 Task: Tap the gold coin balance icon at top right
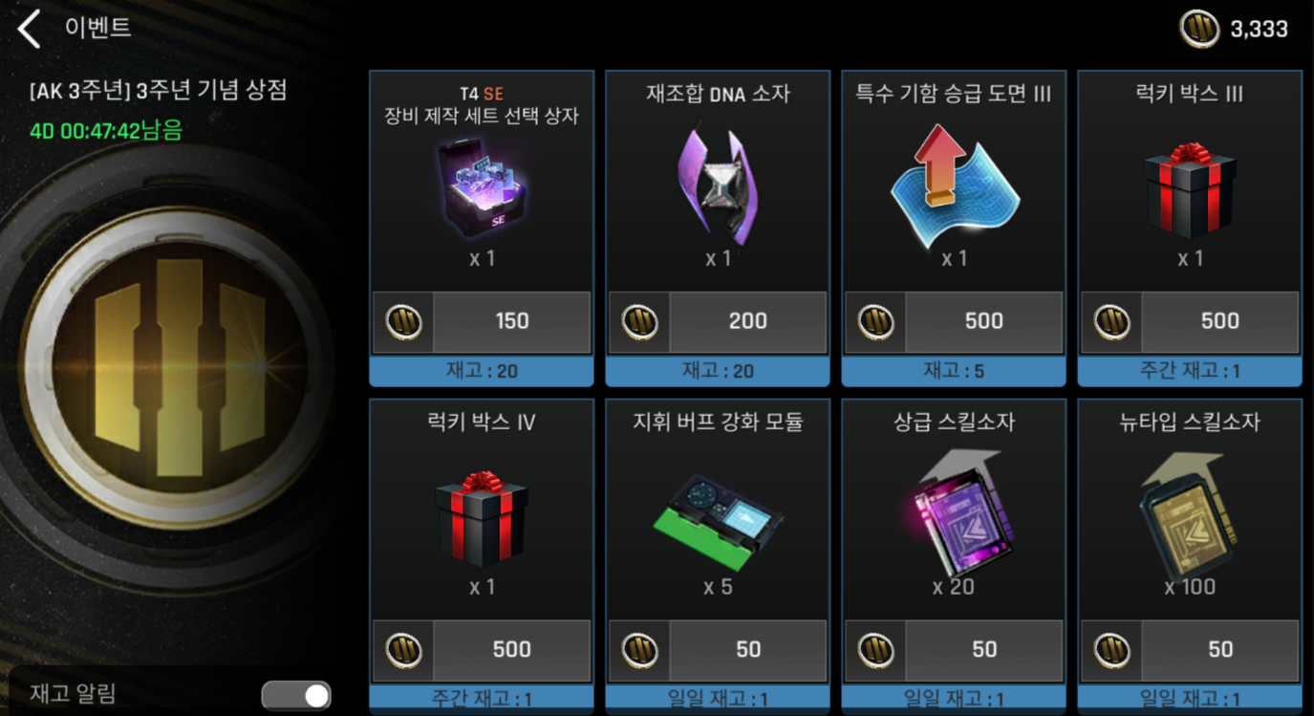click(x=1199, y=29)
